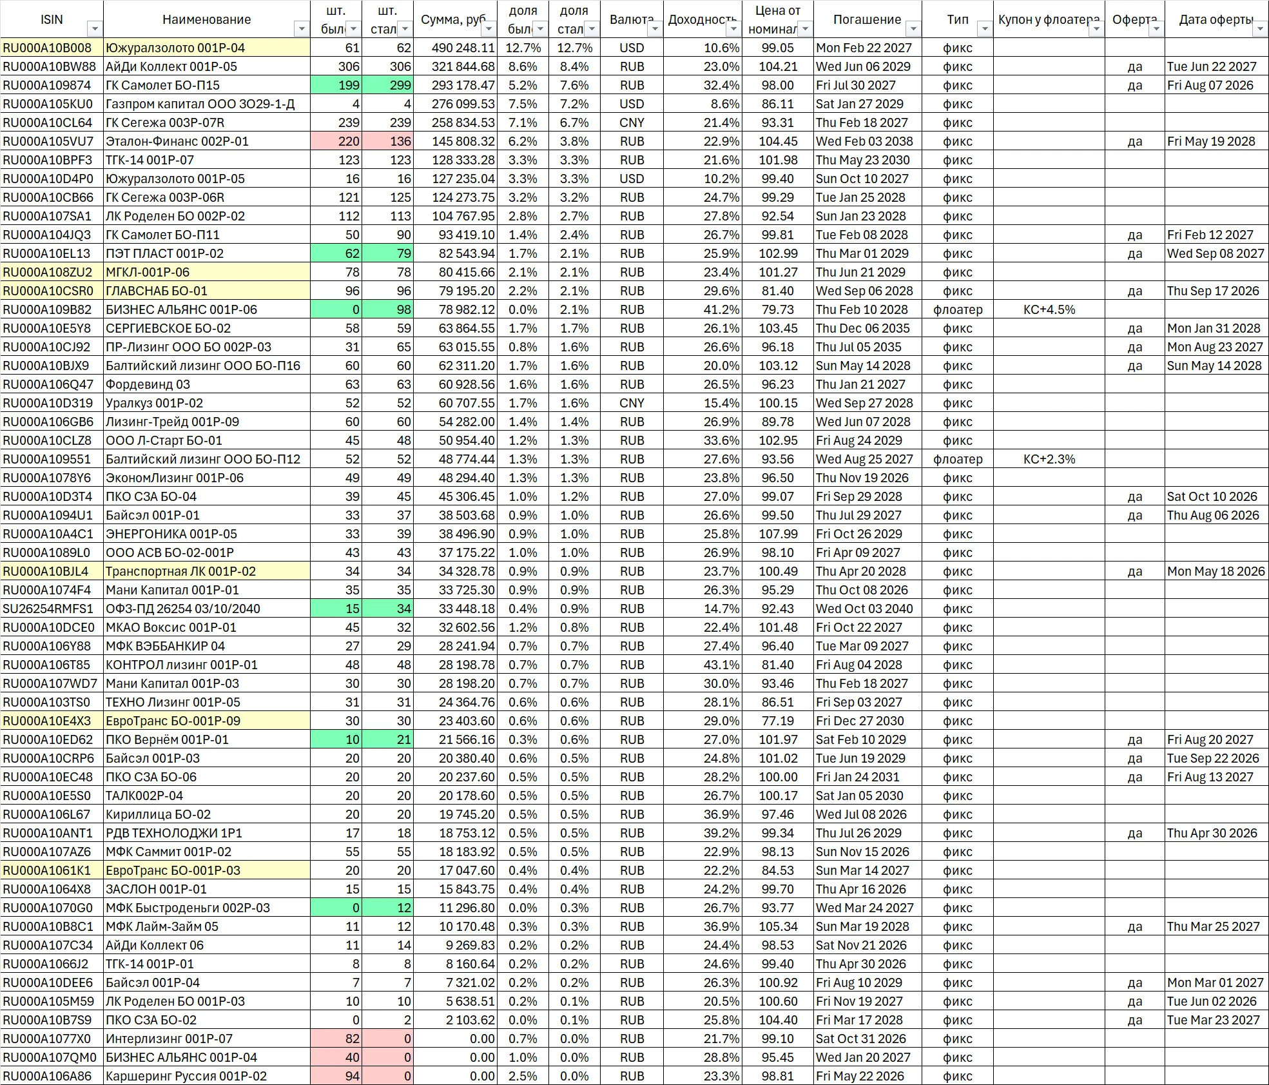The width and height of the screenshot is (1269, 1085).
Task: Select the ISIN cell RU000A1078Y6
Action: coord(52,478)
